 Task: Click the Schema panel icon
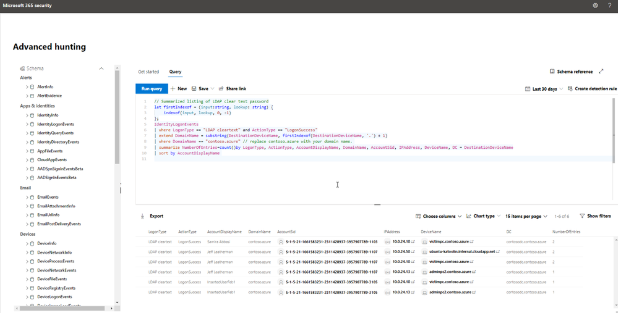(22, 69)
